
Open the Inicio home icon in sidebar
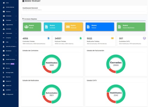(4, 3)
